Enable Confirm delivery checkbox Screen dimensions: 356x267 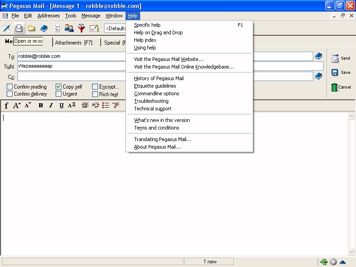coord(9,94)
